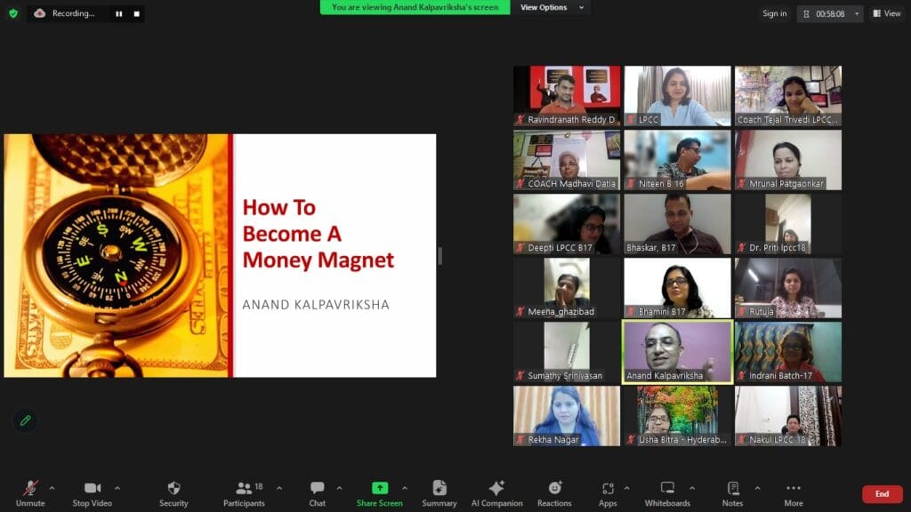Viewport: 911px width, 512px height.
Task: Select Indrani Batch-17's video tile
Action: [788, 352]
